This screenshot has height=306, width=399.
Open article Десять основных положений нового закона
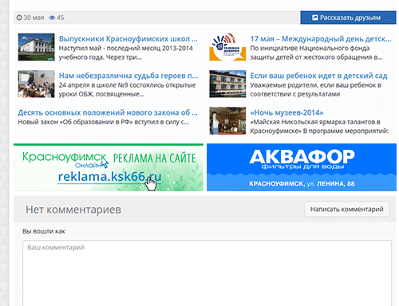[108, 112]
